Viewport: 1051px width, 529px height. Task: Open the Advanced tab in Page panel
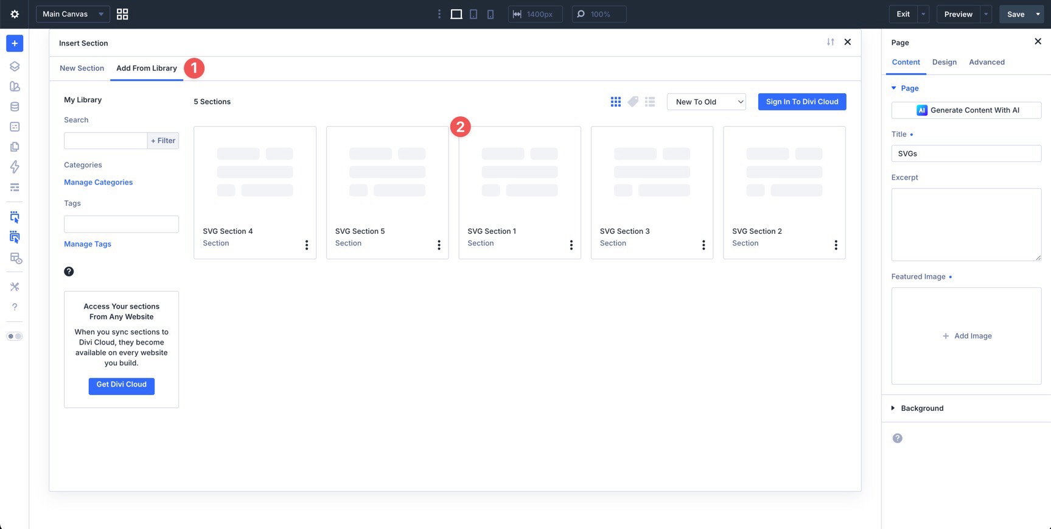coord(986,62)
